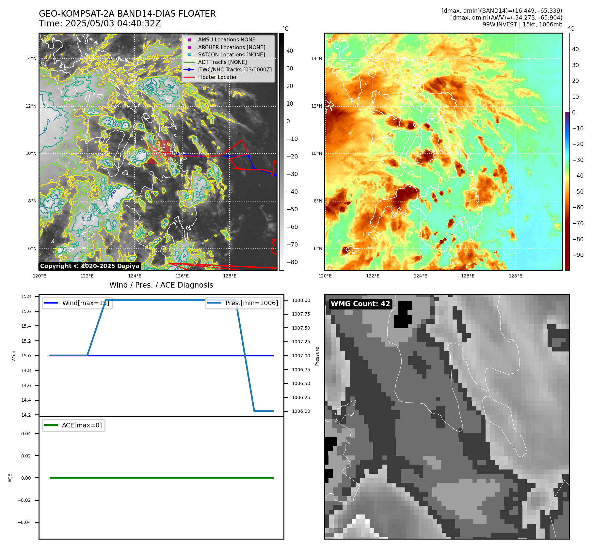This screenshot has width=592, height=551.
Task: Click the green ACE legend line sample
Action: [x=51, y=425]
